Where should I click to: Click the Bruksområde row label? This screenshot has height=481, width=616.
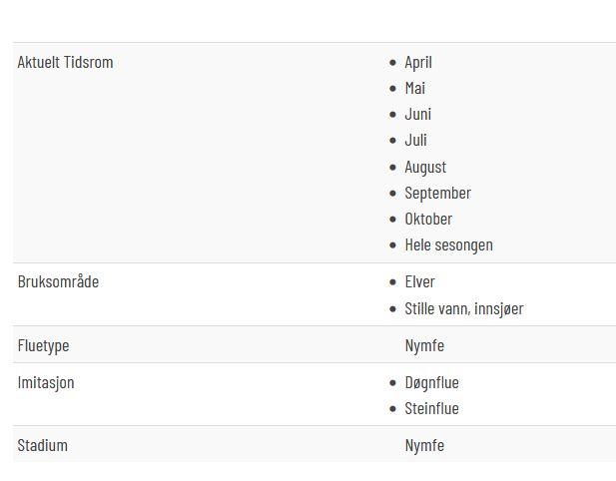point(58,281)
